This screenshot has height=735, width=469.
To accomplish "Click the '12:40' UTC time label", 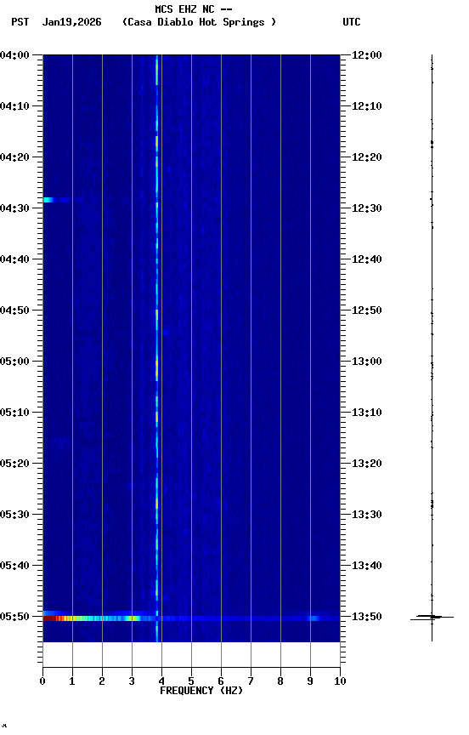I will pyautogui.click(x=367, y=259).
